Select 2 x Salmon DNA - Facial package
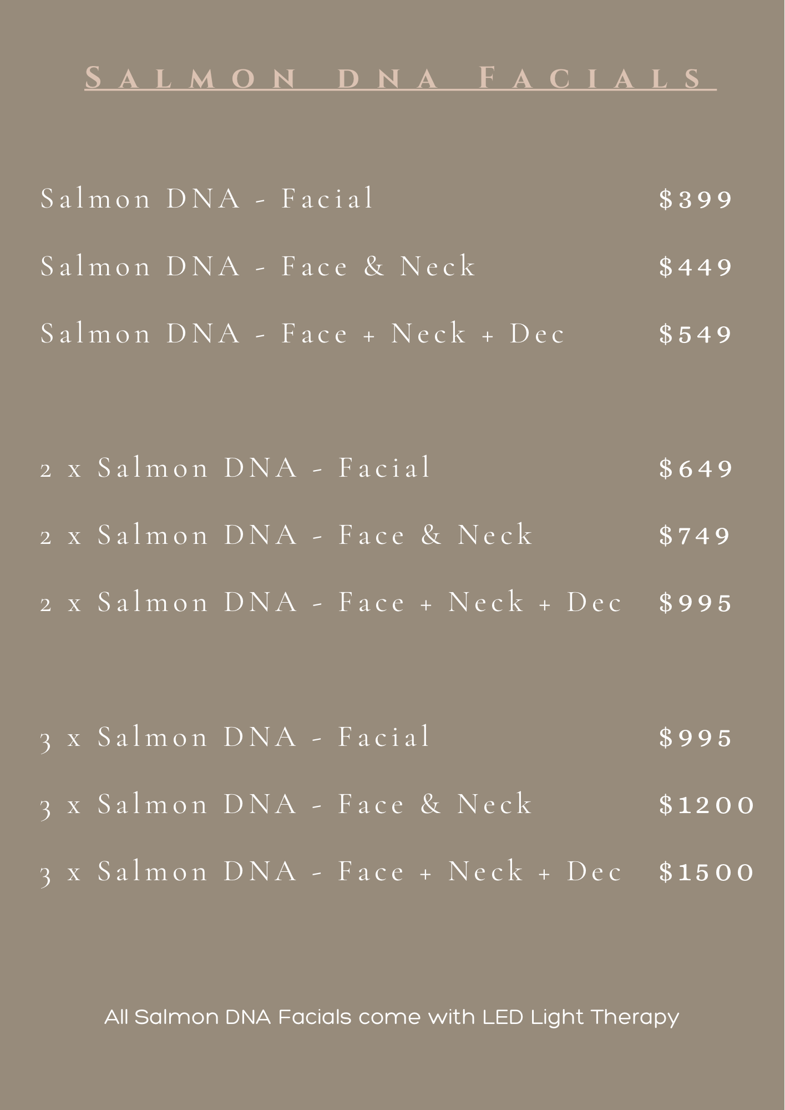 click(235, 468)
